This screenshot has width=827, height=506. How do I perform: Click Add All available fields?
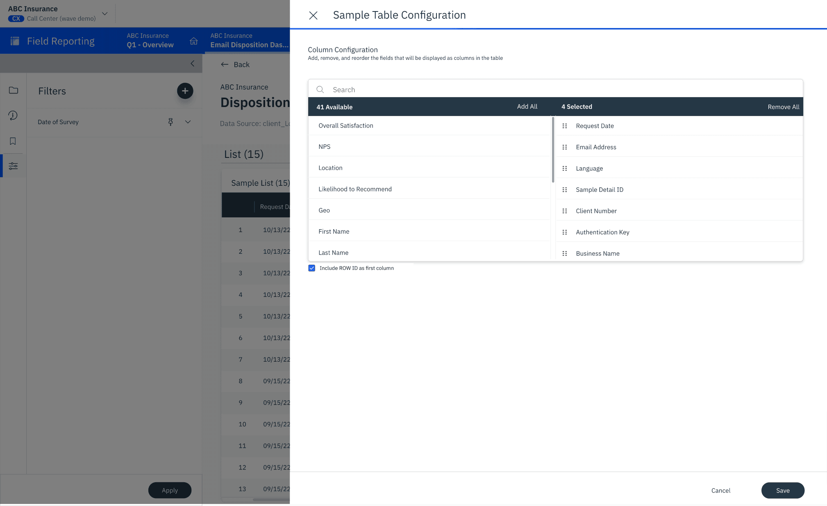pyautogui.click(x=527, y=107)
